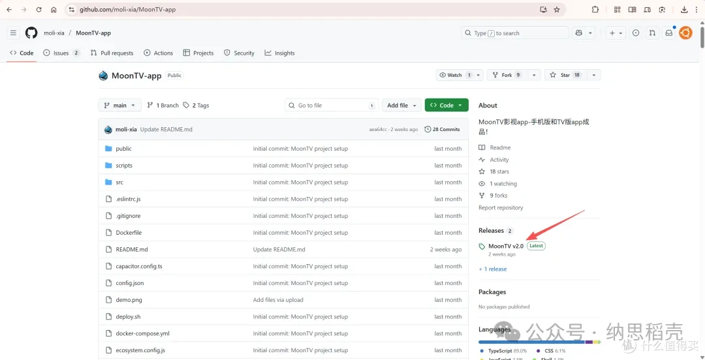
Task: Open moli-xia owner link in breadcrumb
Action: click(54, 33)
